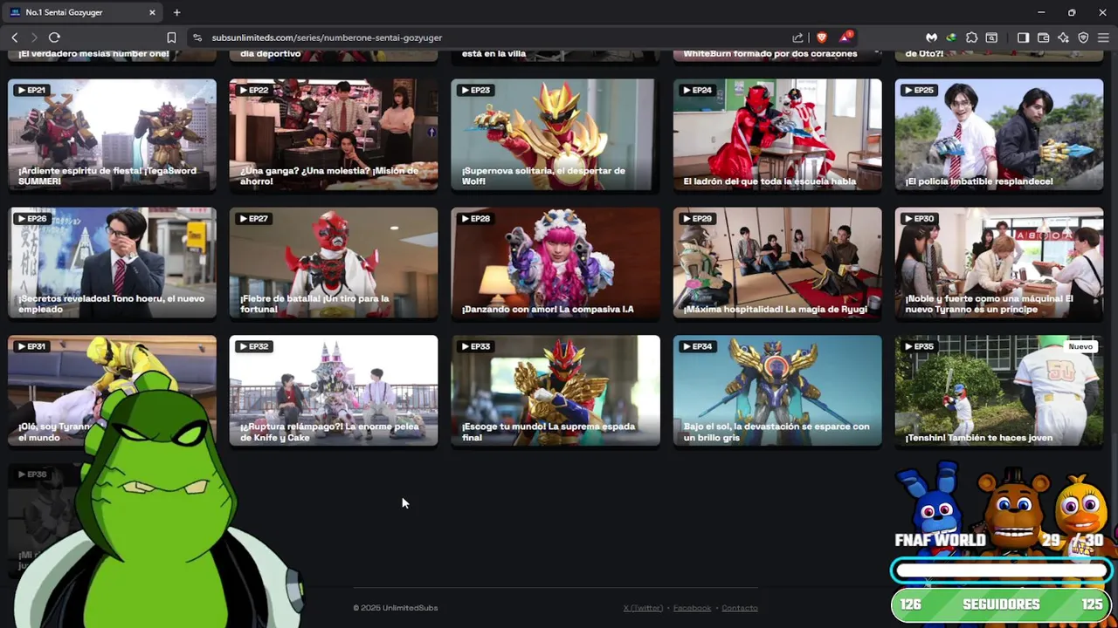Image resolution: width=1118 pixels, height=628 pixels.
Task: Open 'Bajo el sol, la devastación' title
Action: point(776,432)
